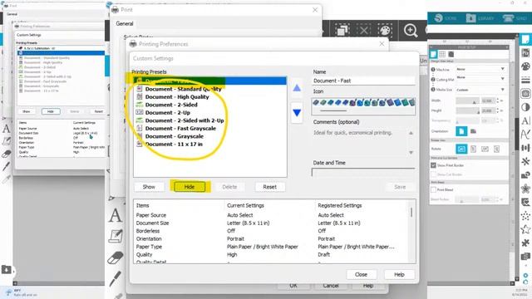Open the Fill palette icon in right sidebar

tap(525, 66)
